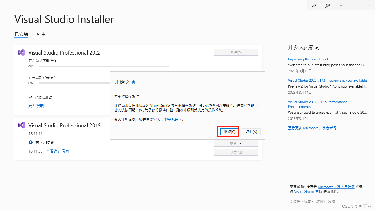Click the 更新(U) button for Visual Studio 2019
This screenshot has width=375, height=211.
click(x=236, y=152)
